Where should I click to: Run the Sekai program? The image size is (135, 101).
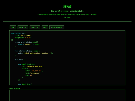(45, 27)
